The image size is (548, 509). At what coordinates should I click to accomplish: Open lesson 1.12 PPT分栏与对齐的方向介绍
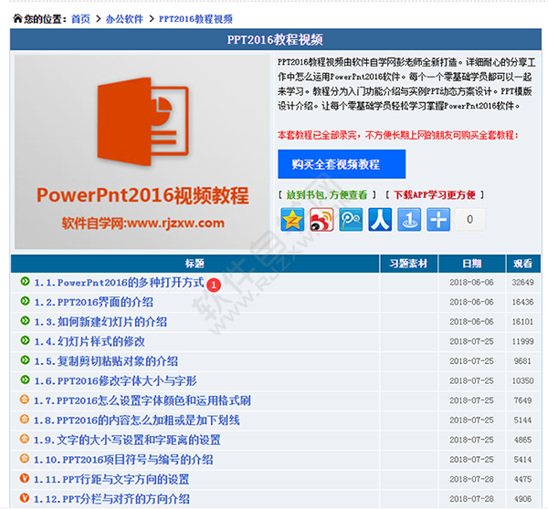(x=111, y=499)
